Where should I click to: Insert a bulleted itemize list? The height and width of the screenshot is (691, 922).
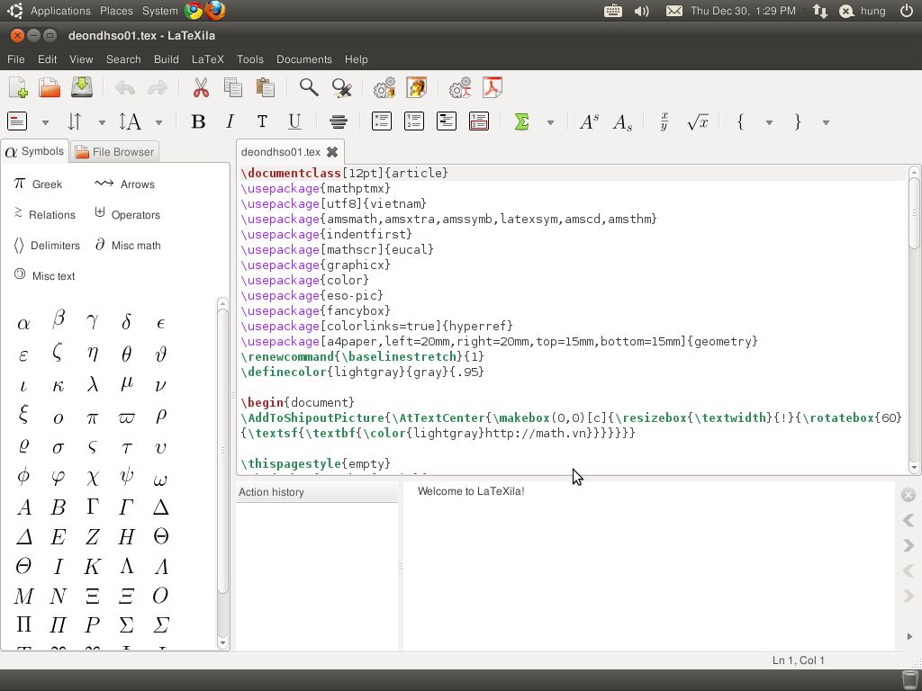[382, 121]
